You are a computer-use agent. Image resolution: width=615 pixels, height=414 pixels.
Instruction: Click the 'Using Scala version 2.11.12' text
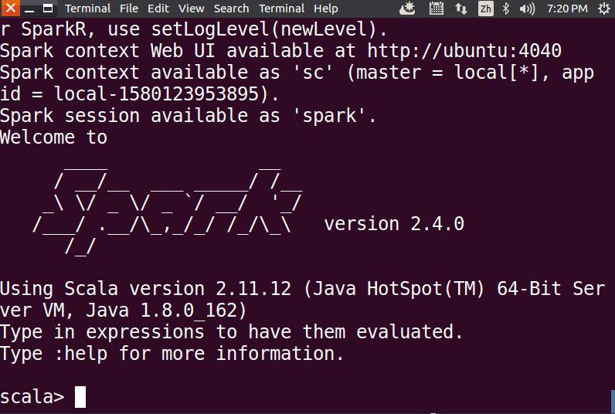[x=145, y=289]
